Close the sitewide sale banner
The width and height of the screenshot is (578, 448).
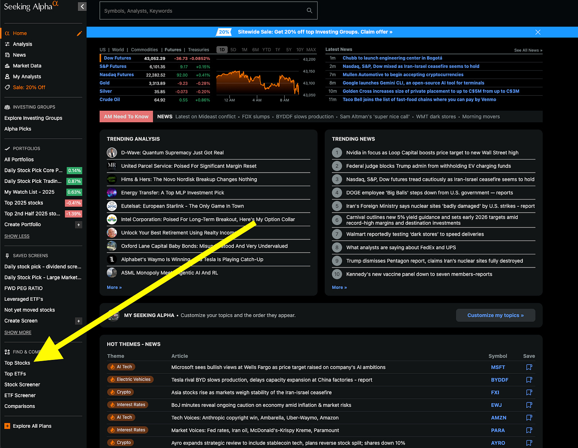point(538,32)
